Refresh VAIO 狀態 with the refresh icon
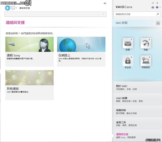The width and height of the screenshot is (162, 142). tap(158, 23)
